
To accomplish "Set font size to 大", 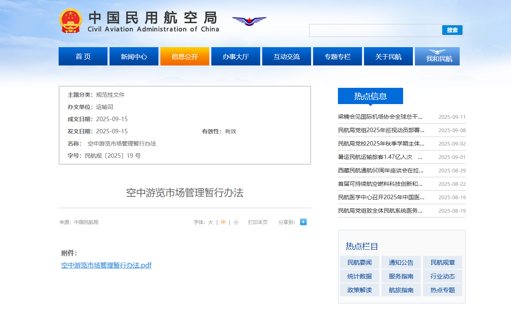I will click(x=211, y=222).
